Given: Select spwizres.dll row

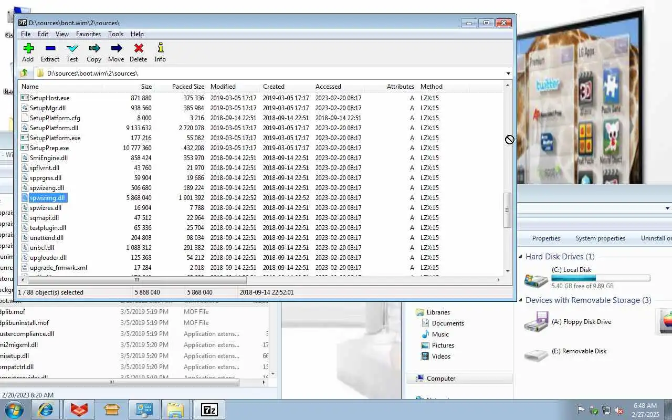Looking at the screenshot, I should tap(261, 207).
